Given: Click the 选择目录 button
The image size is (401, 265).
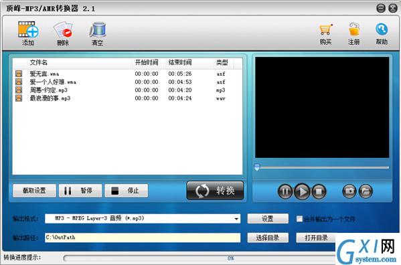Looking at the screenshot, I should pos(268,238).
